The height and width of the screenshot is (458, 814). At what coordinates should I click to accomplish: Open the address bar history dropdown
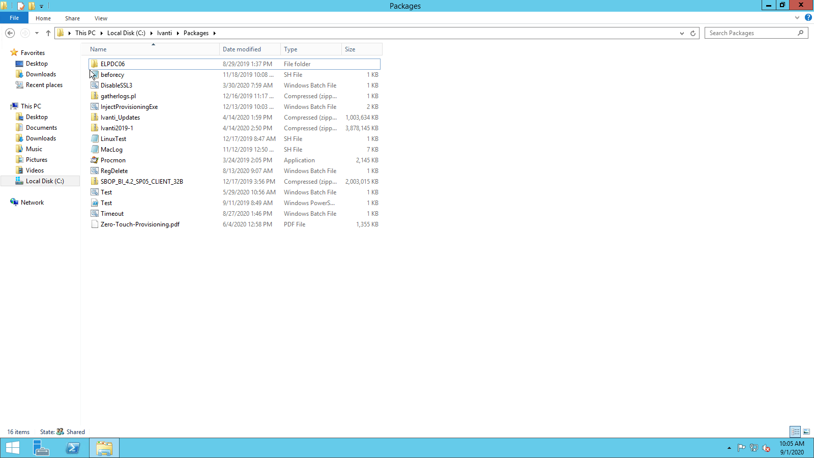tap(682, 33)
